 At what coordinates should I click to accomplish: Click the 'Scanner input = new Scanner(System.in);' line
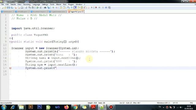pos(45,48)
